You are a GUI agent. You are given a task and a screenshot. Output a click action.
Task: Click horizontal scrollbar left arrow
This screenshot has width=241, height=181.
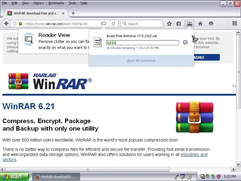coord(2,170)
